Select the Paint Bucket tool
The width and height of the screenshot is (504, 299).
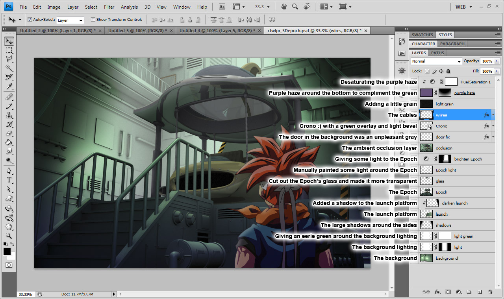point(9,142)
